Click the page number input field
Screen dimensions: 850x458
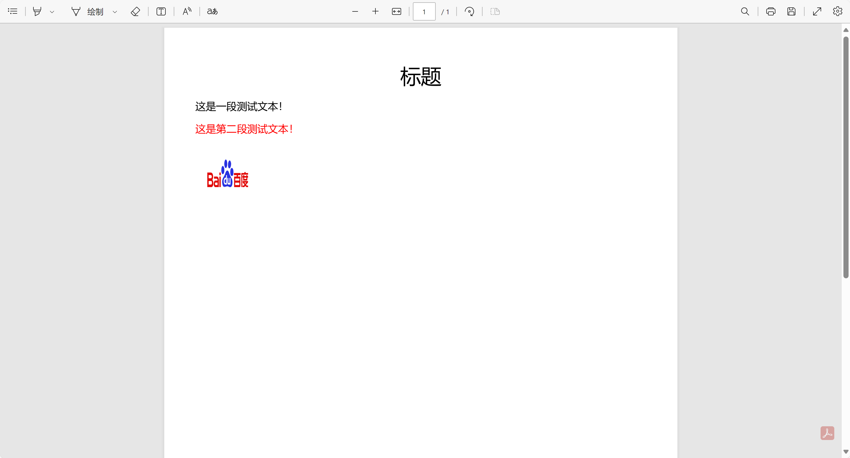click(424, 11)
